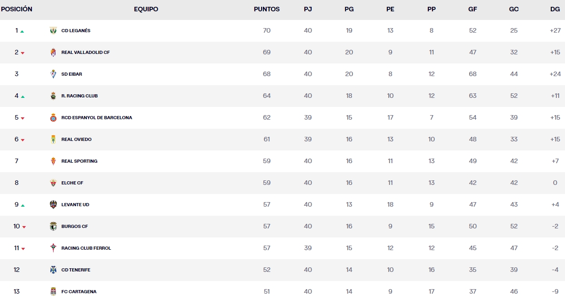Click the CD Tenerife crest icon

tap(53, 270)
